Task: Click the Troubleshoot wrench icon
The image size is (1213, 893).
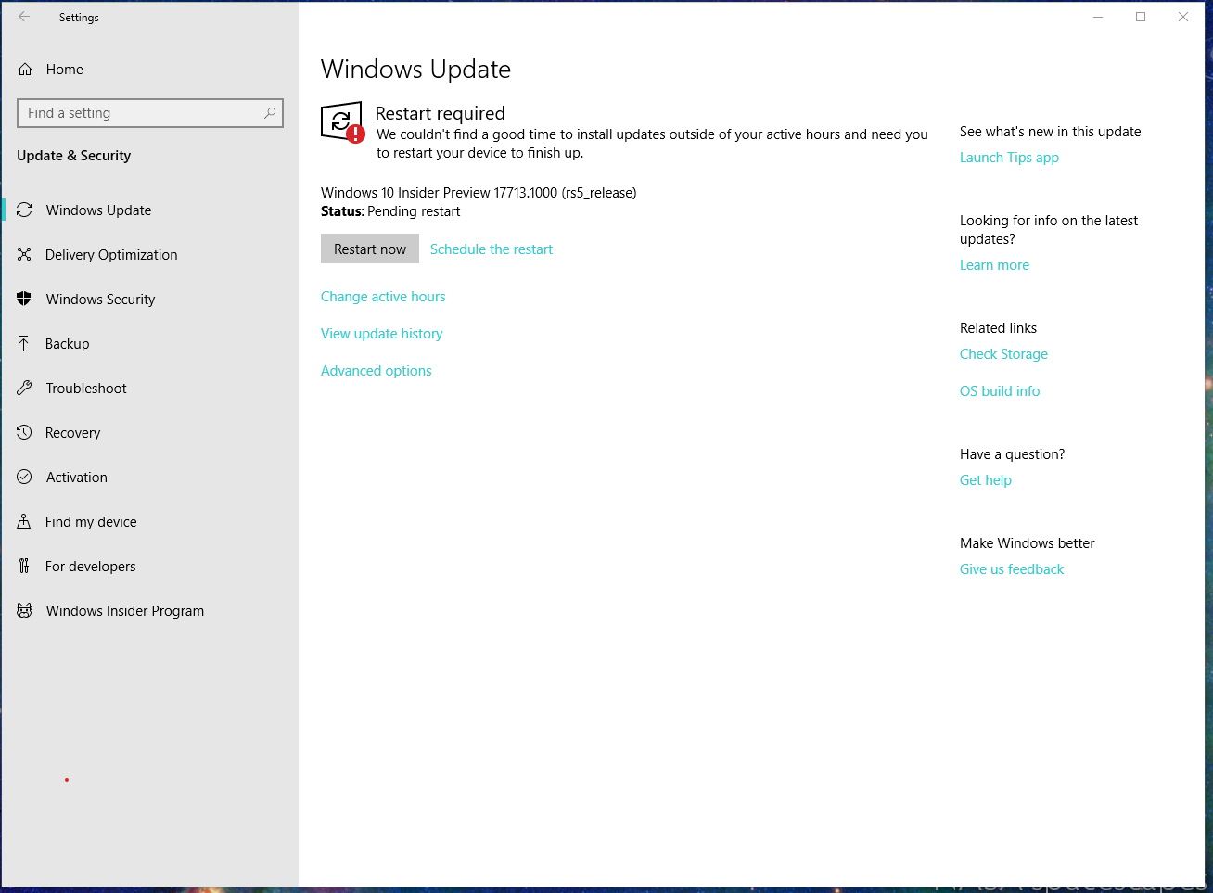Action: (24, 388)
